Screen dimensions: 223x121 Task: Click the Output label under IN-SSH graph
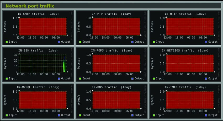(66, 78)
